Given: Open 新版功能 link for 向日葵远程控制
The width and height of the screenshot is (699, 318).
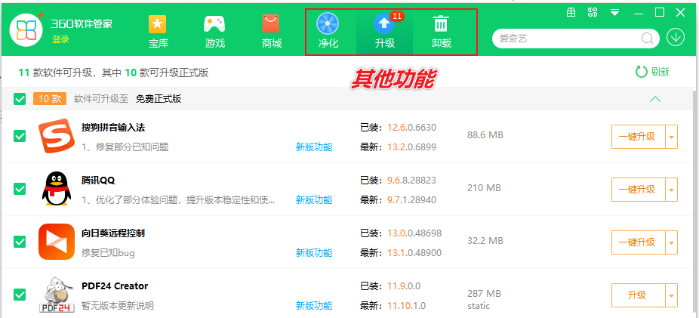Looking at the screenshot, I should coord(314,252).
